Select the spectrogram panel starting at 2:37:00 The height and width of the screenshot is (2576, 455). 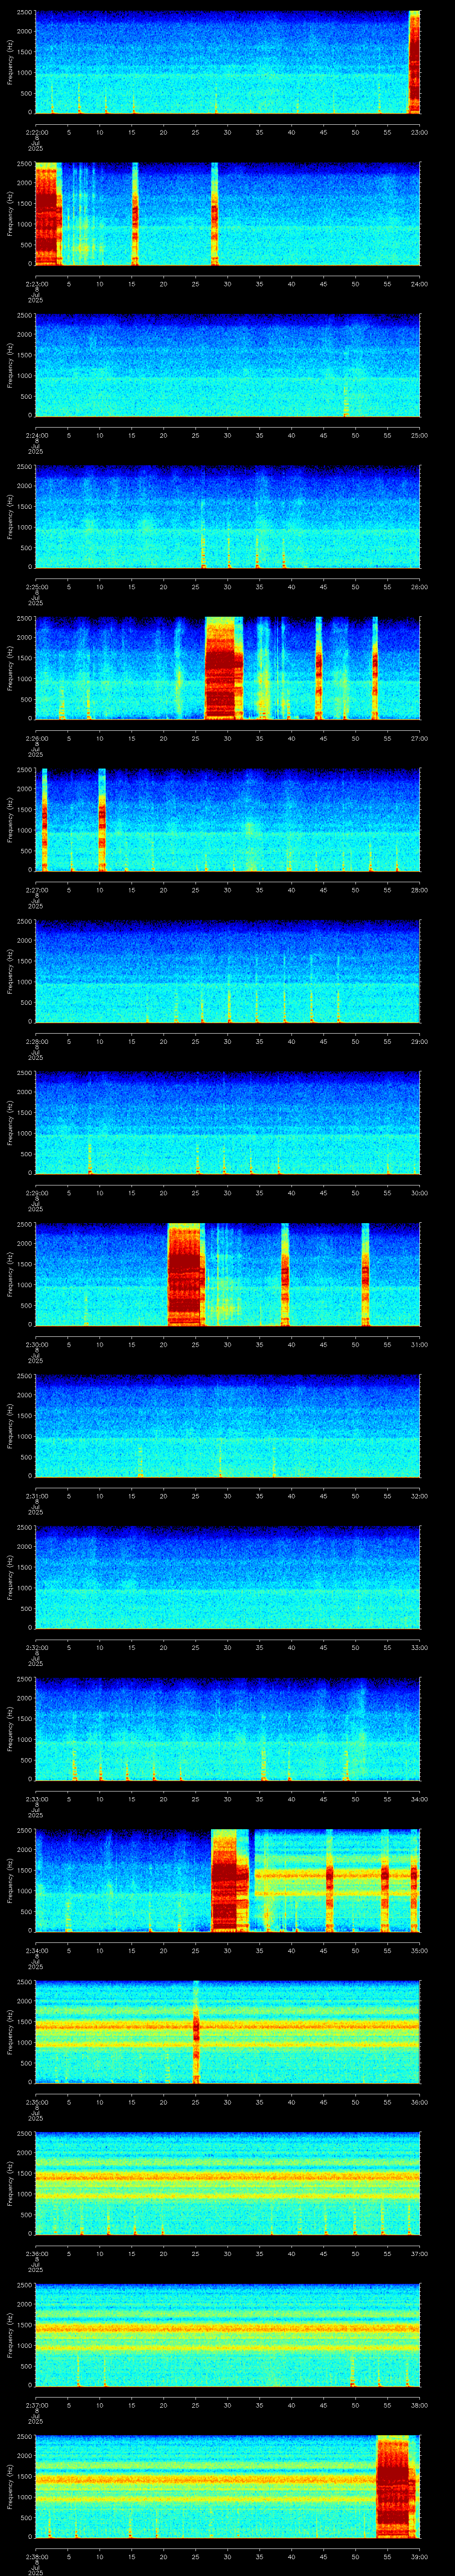(227, 2335)
